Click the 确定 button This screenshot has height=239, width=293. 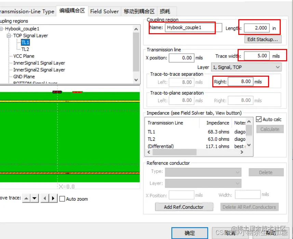coord(189,233)
